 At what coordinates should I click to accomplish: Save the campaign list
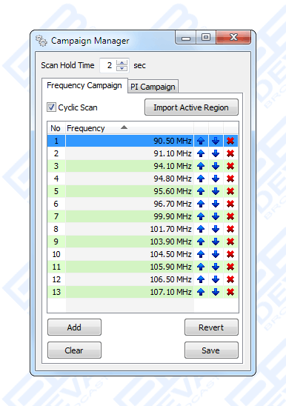click(211, 350)
